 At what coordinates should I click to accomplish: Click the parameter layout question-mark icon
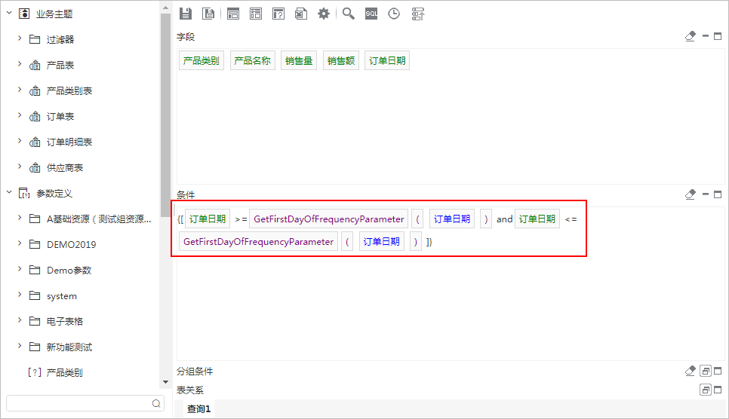[x=278, y=14]
